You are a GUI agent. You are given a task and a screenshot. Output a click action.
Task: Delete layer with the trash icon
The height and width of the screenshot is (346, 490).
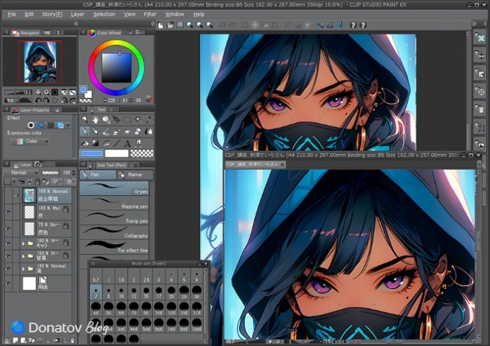point(72,341)
